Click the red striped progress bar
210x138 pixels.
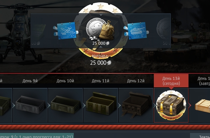click(x=105, y=127)
